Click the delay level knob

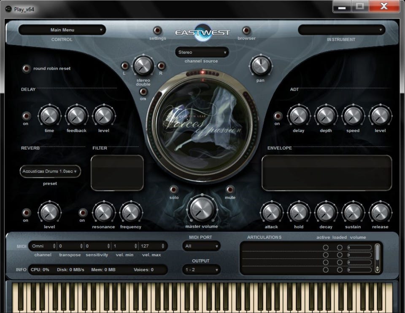[x=104, y=116]
